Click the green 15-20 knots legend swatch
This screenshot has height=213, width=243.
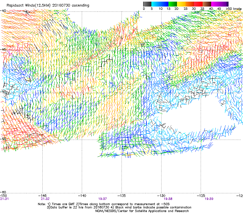[173, 4]
